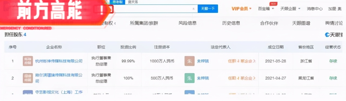Click the 99.99% investment ratio cell
Image resolution: width=346 pixels, height=101 pixels.
128,61
